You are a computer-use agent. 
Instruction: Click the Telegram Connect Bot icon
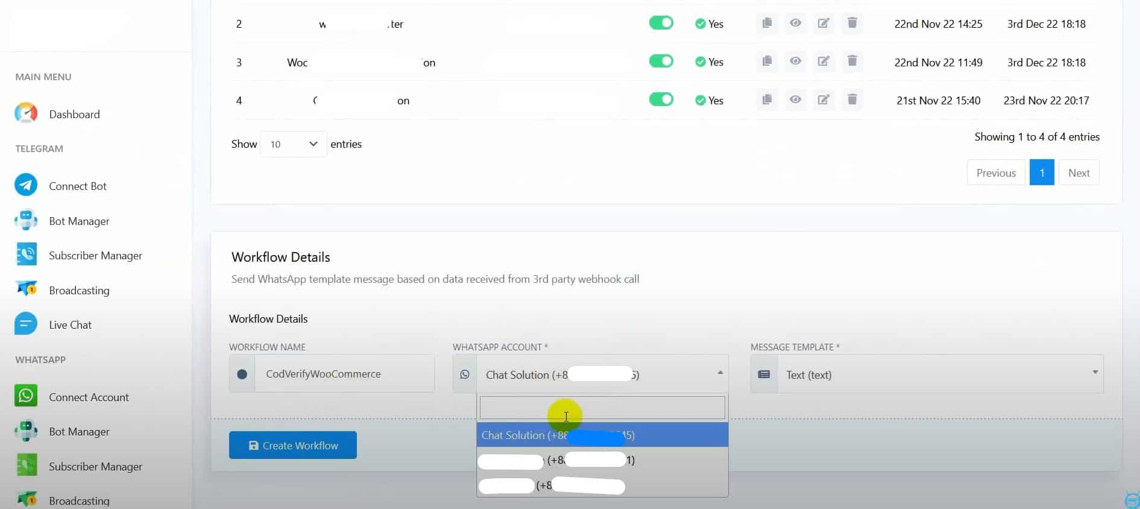tap(26, 186)
